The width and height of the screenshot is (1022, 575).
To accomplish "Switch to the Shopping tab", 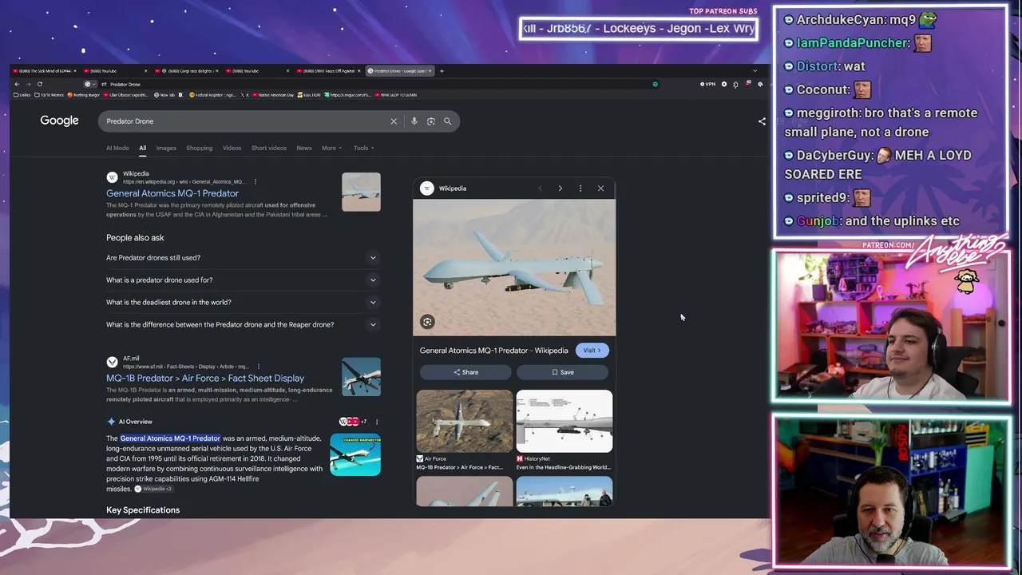I will [200, 148].
